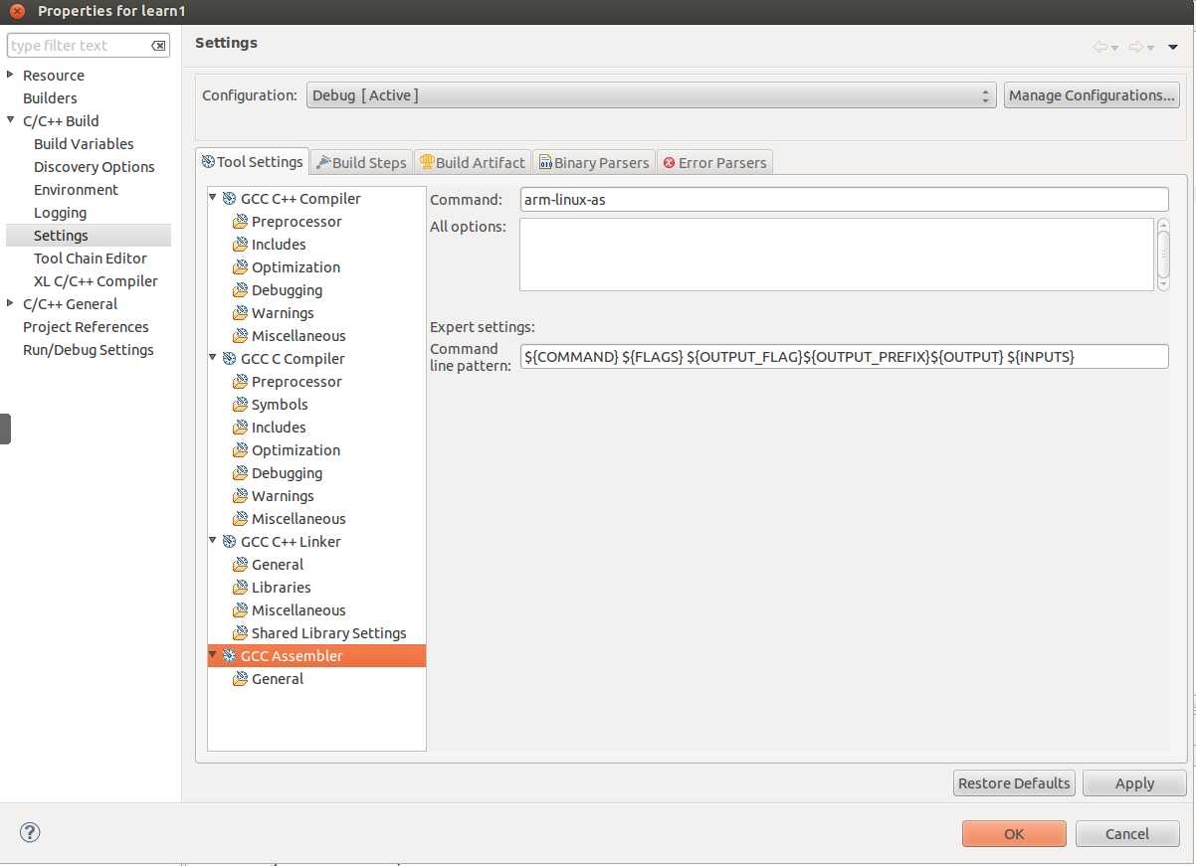Click the icon beside C++ Compiler Warnings
The width and height of the screenshot is (1196, 866).
pyautogui.click(x=240, y=313)
